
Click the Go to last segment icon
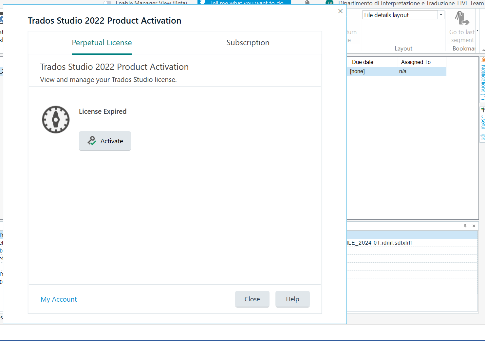click(462, 19)
